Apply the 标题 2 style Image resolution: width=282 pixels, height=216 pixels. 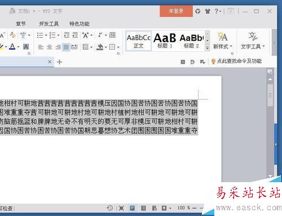click(x=191, y=41)
